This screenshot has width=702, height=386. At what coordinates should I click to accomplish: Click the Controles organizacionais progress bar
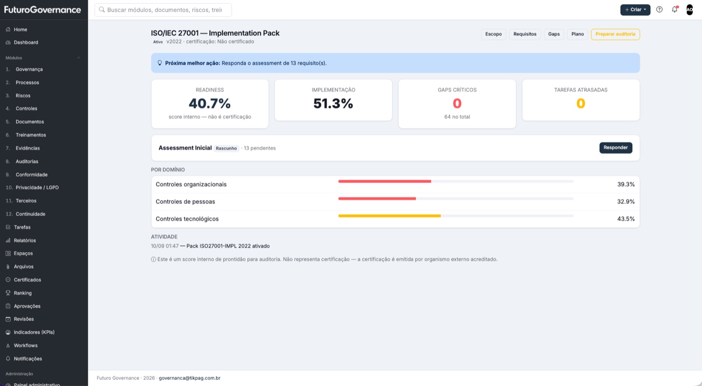(456, 182)
